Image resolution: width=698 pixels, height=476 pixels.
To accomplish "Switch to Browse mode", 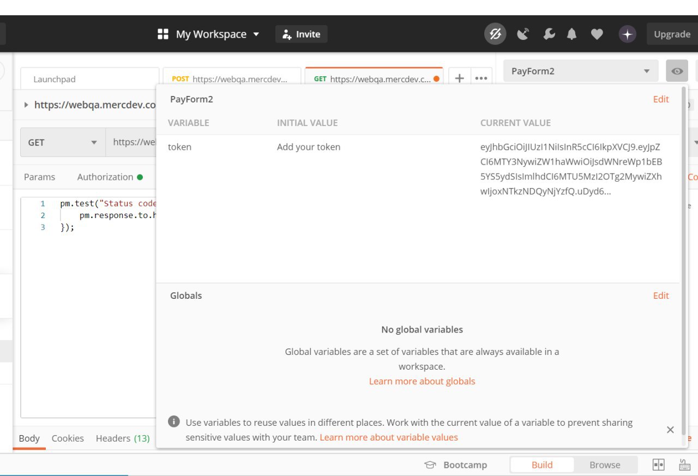I will pyautogui.click(x=605, y=465).
